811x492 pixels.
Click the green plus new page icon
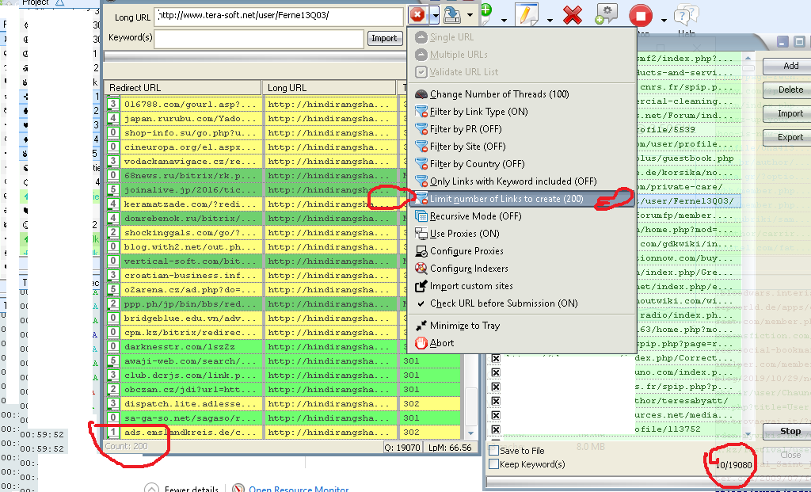485,11
